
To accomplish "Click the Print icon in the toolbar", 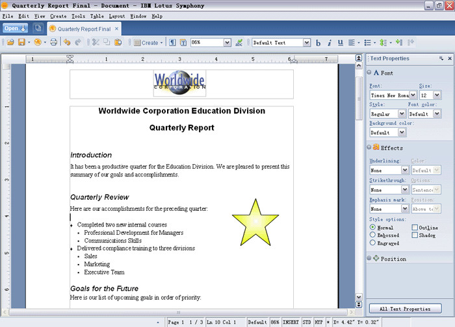I will (53, 43).
